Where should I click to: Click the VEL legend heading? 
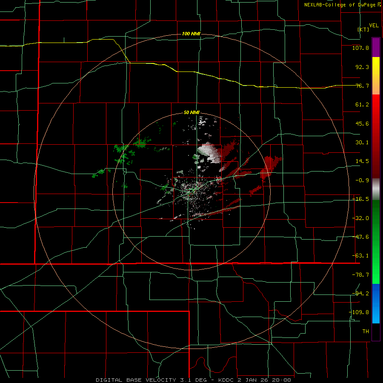click(374, 26)
